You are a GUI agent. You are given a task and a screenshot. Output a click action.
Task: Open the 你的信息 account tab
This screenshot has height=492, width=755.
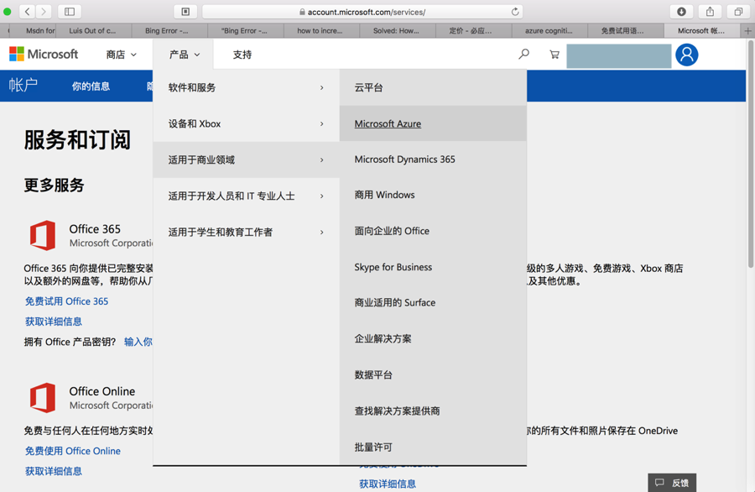coord(91,86)
